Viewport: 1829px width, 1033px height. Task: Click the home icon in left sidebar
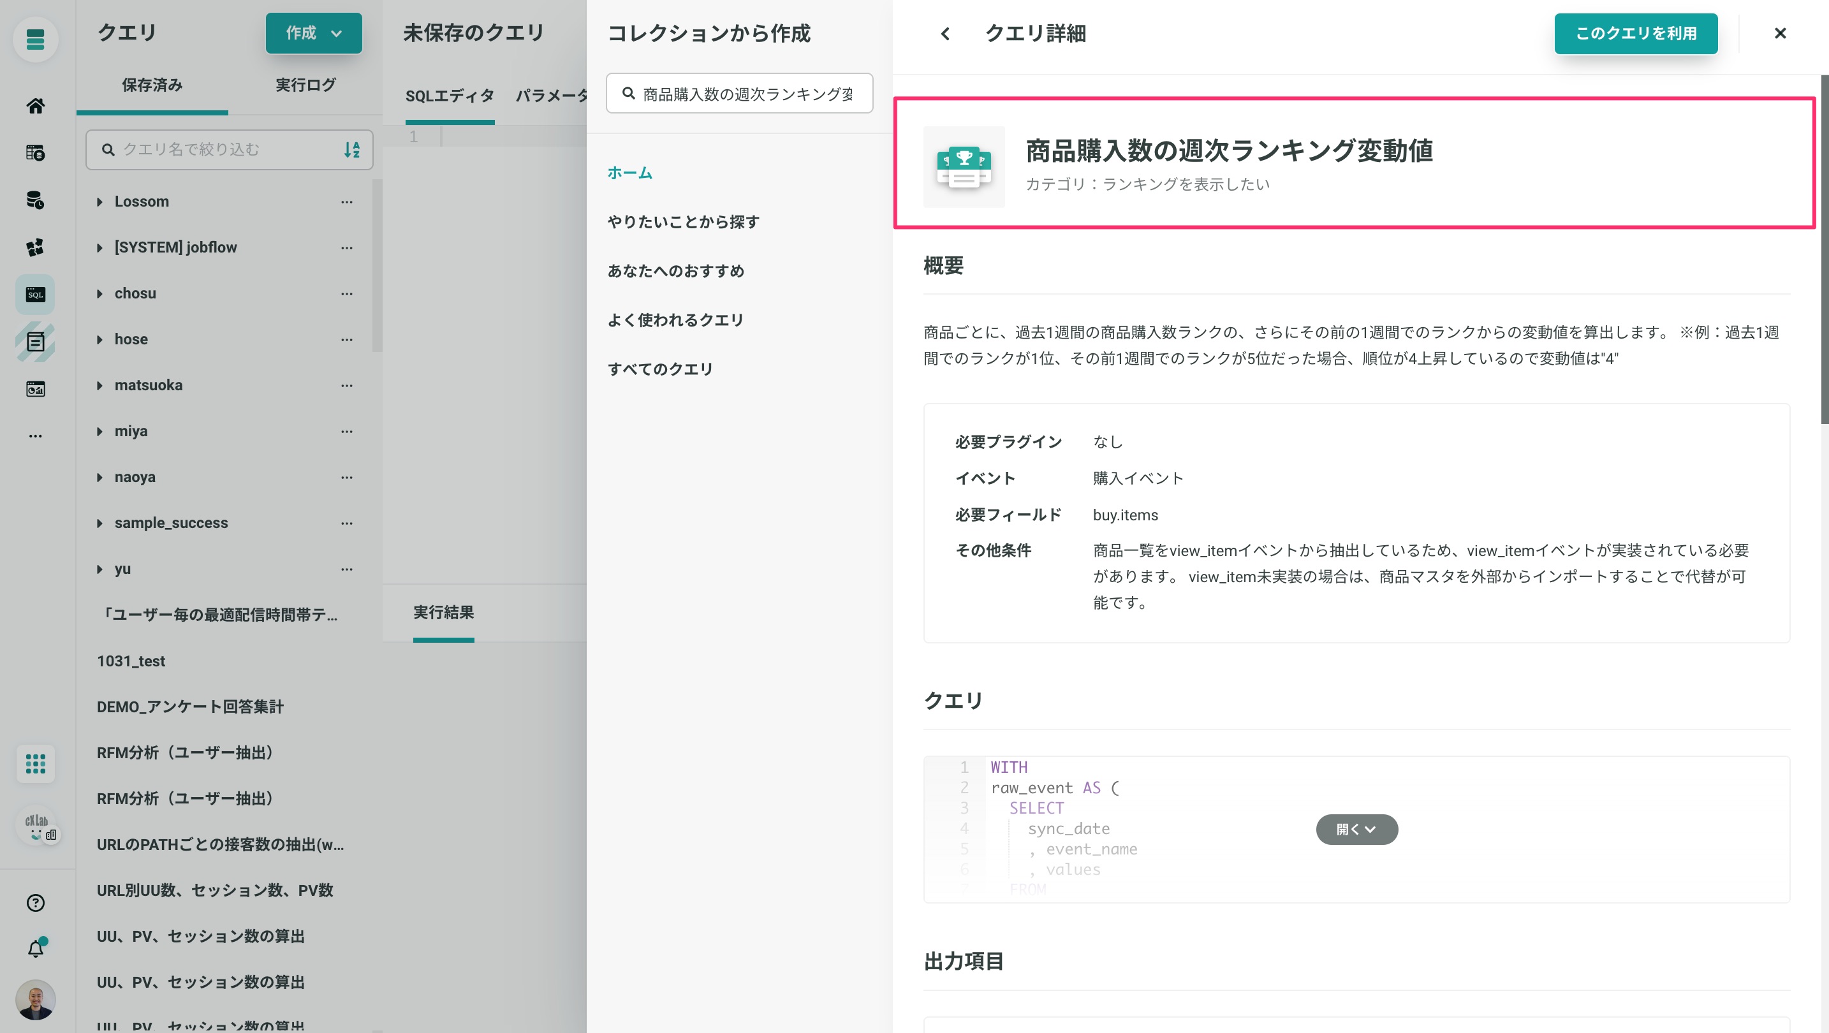tap(36, 106)
